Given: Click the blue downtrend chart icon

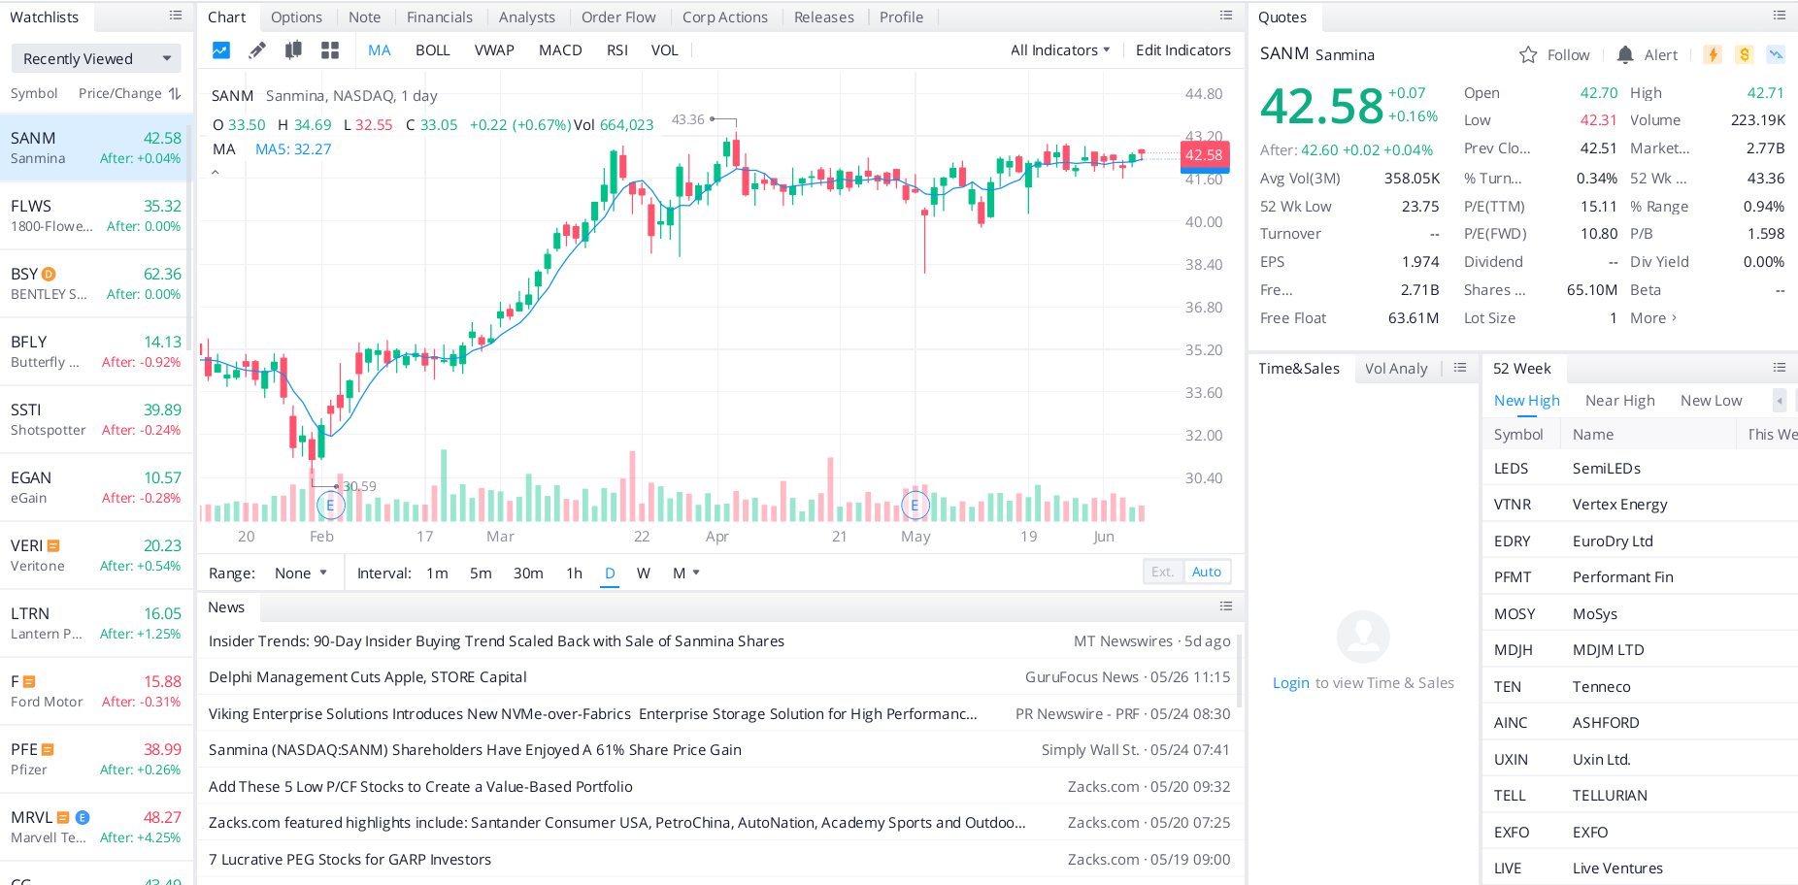Looking at the screenshot, I should pos(1776,55).
